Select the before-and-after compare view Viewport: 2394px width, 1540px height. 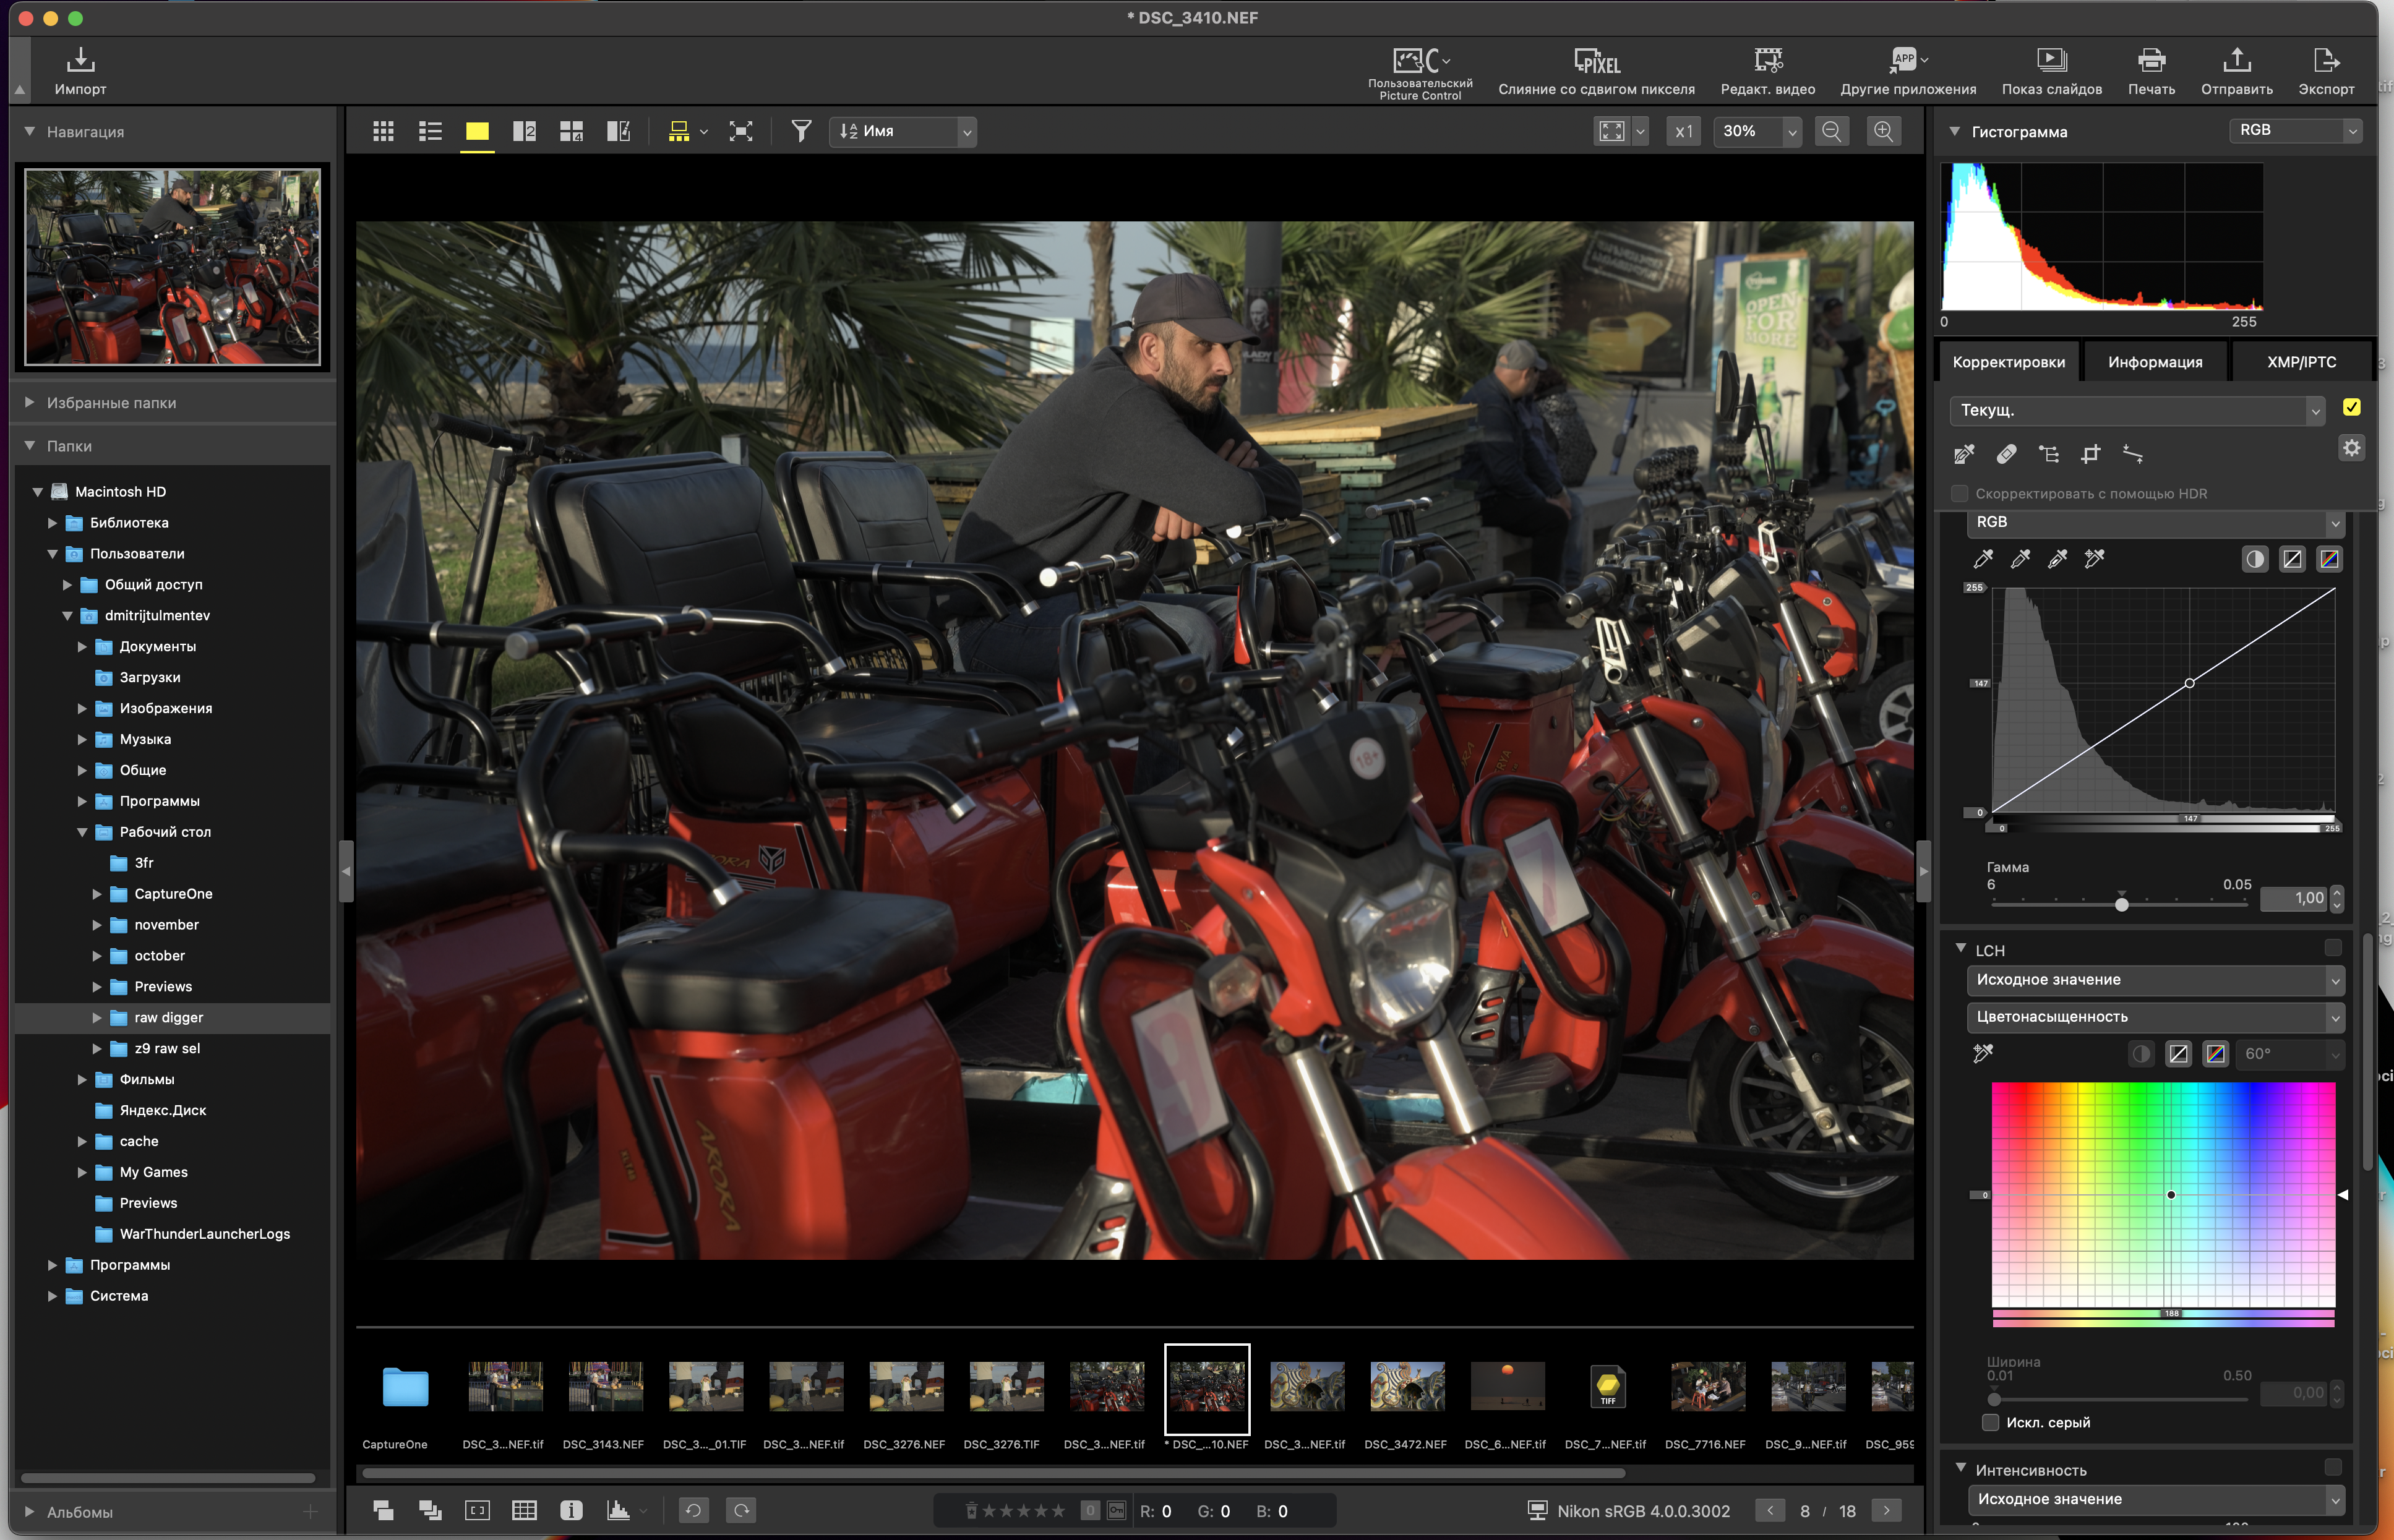[x=618, y=131]
